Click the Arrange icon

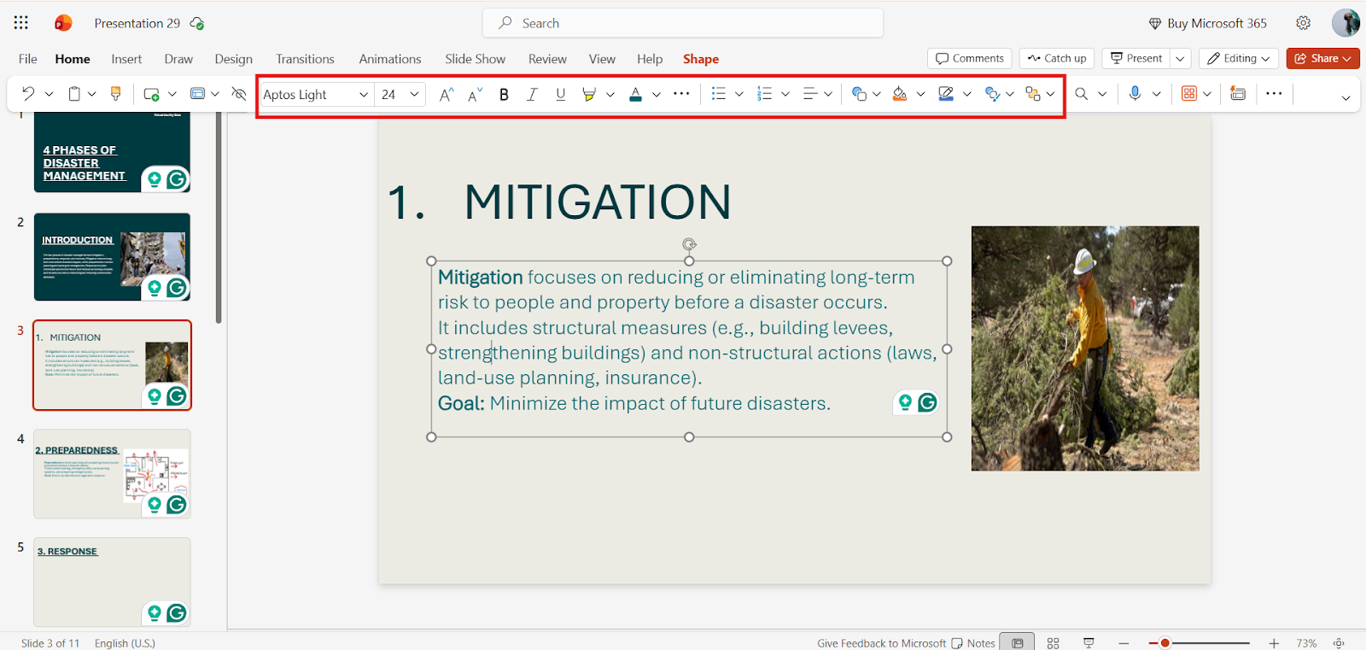tap(1033, 94)
